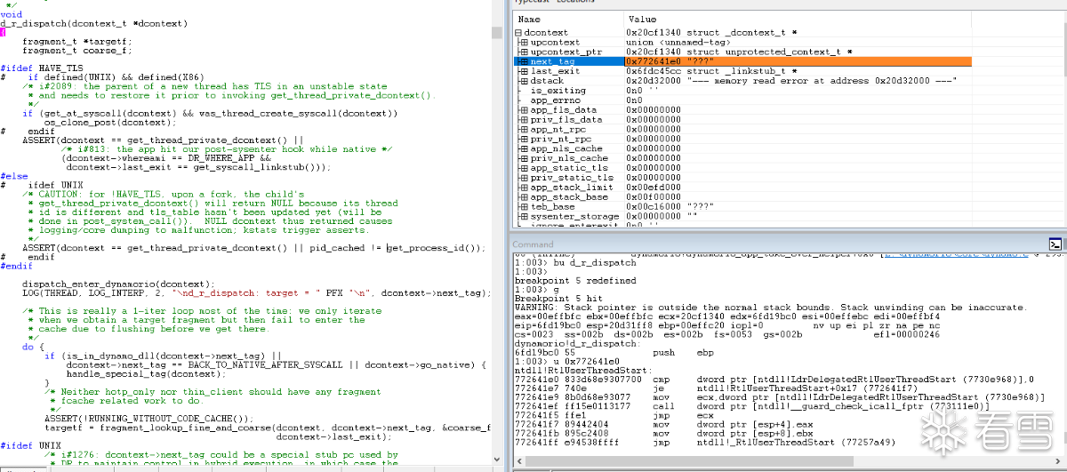This screenshot has width=1067, height=472.
Task: Select the is_exiting row
Action: pyautogui.click(x=742, y=91)
